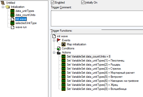Click icon of data_unitTypes[2] action
The image size is (143, 97).
[x=64, y=65]
